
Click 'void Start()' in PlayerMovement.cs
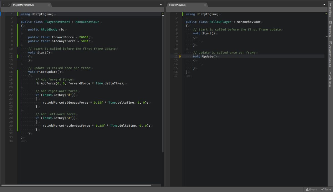tap(39, 53)
